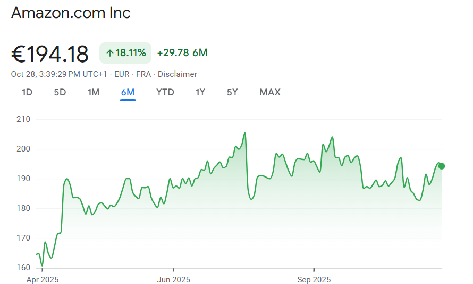Click the Apr 2025 axis label
473x284 pixels.
[x=43, y=279]
